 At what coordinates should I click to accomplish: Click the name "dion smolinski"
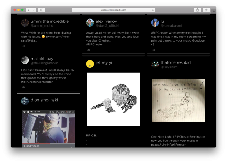[x=44, y=100]
